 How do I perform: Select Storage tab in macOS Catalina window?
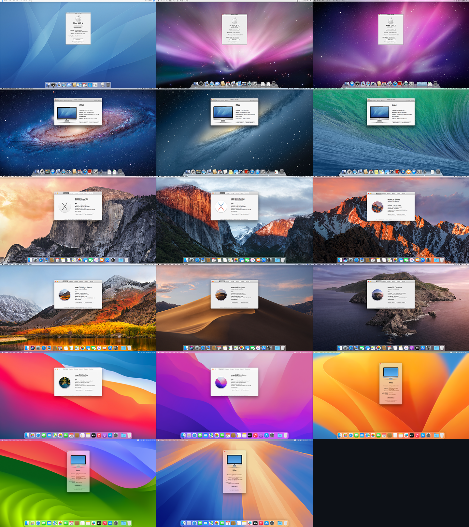point(389,281)
